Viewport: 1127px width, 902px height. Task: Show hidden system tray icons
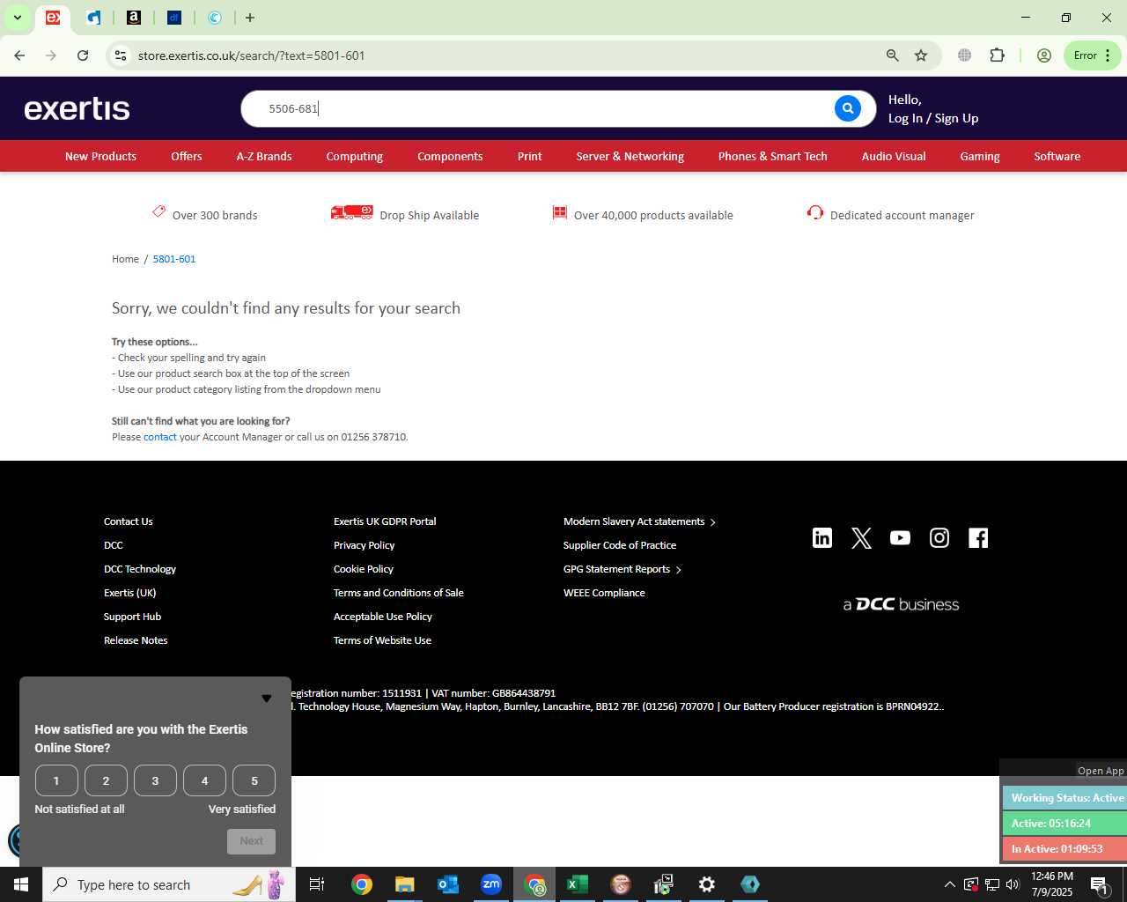click(x=949, y=884)
